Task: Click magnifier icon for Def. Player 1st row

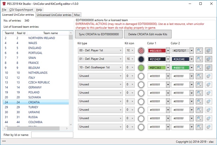Action: coord(199,51)
